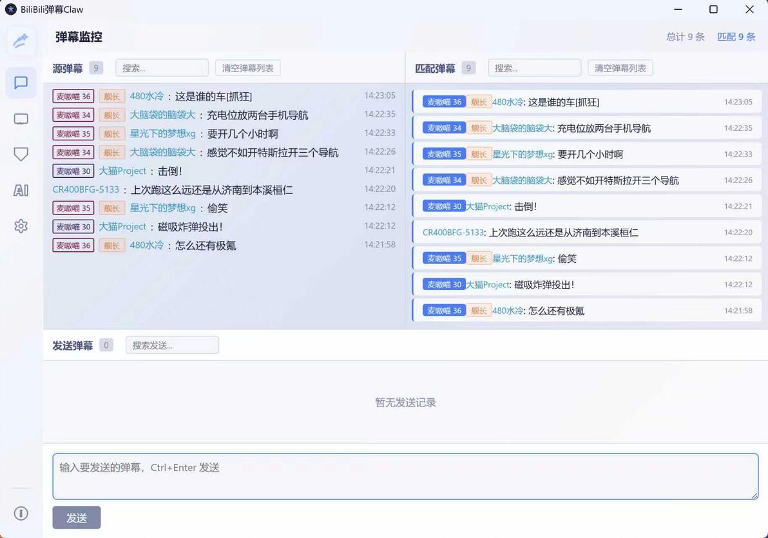
Task: Click timestamp 14:22:20 in source list
Action: click(379, 189)
